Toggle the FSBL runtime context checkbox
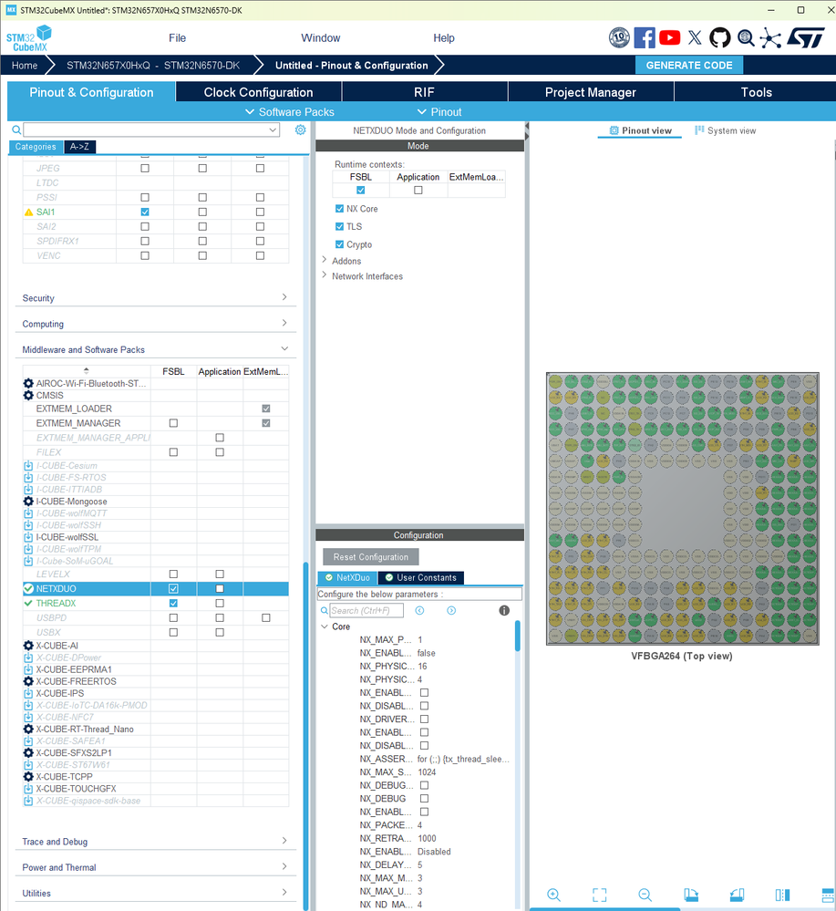The image size is (836, 911). (x=361, y=191)
